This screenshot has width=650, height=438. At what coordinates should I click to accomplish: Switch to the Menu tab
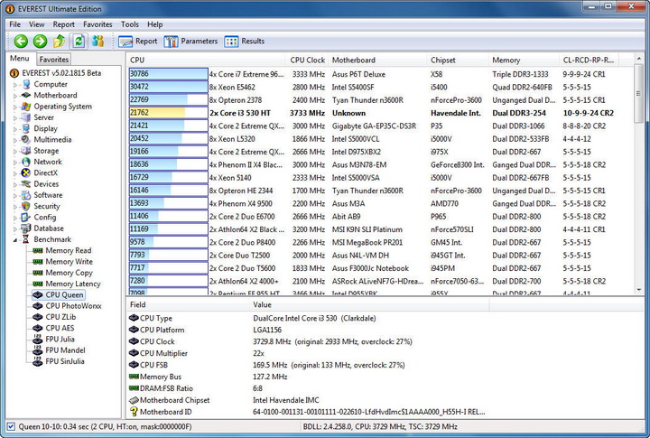coord(20,59)
